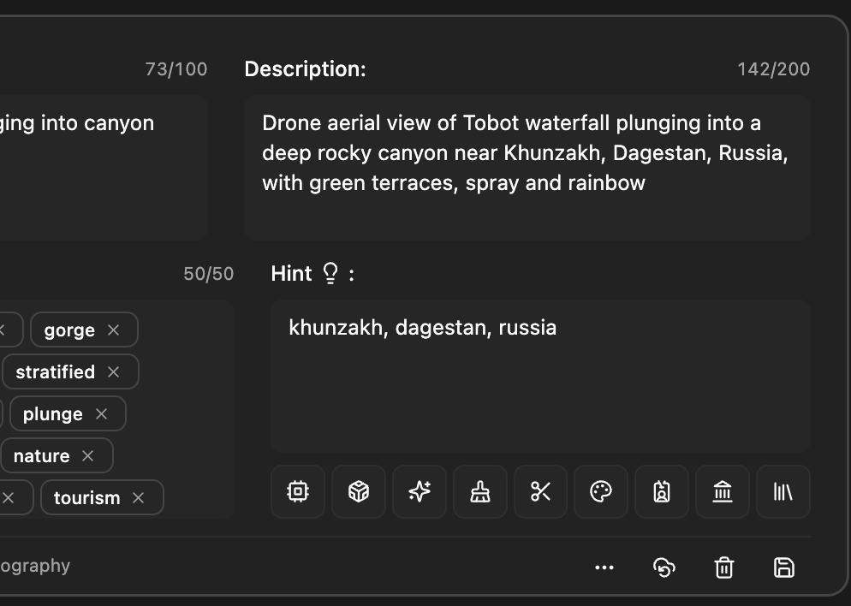Click the trash delete icon
The height and width of the screenshot is (606, 851).
723,567
